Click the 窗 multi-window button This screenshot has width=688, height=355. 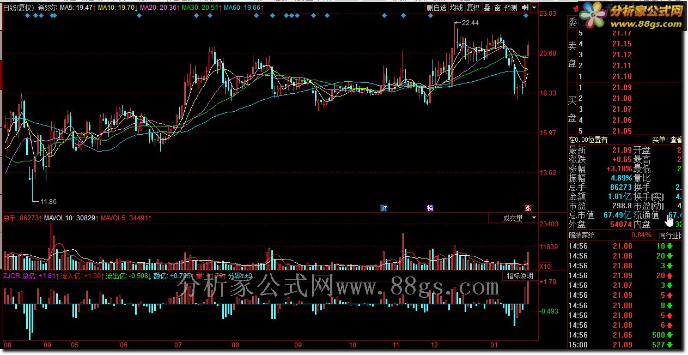pos(498,8)
